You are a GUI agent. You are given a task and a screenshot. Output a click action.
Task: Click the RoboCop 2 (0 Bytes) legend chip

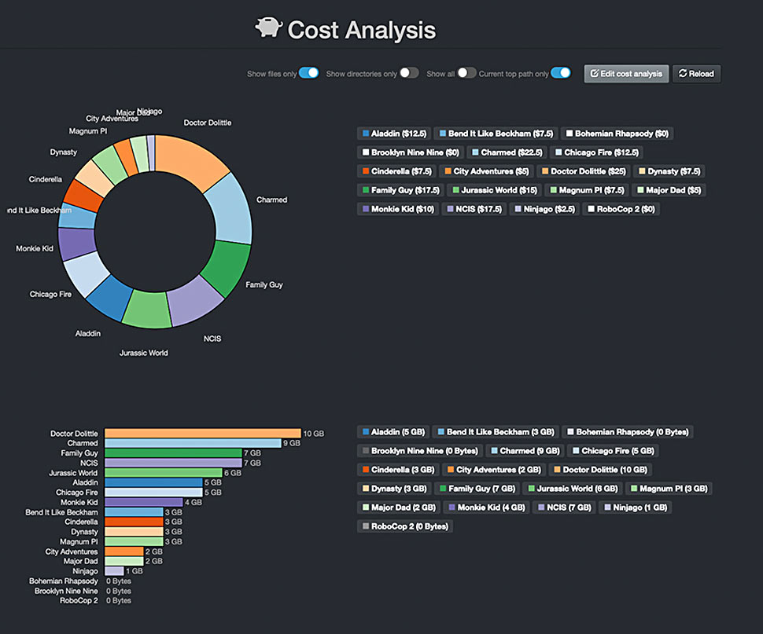pyautogui.click(x=405, y=526)
